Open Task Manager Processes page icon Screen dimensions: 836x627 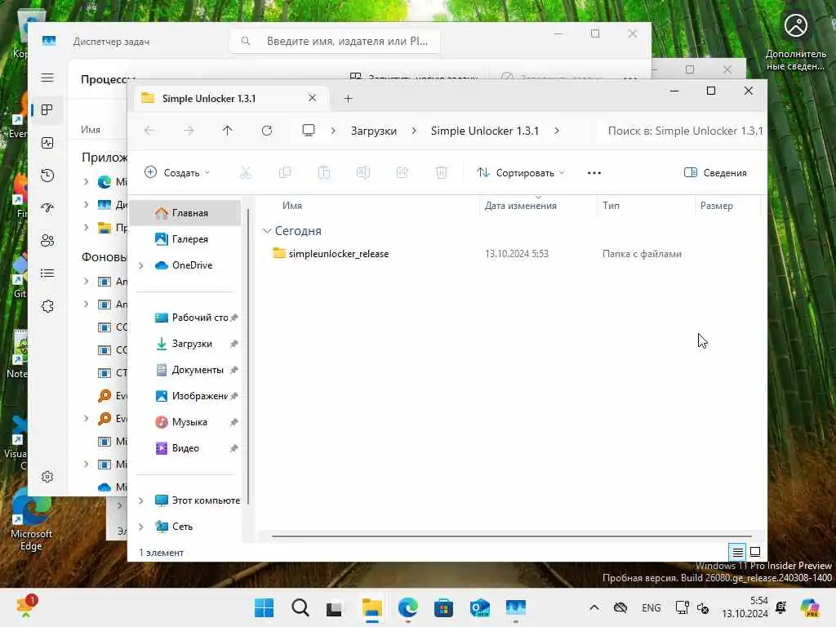pos(47,110)
